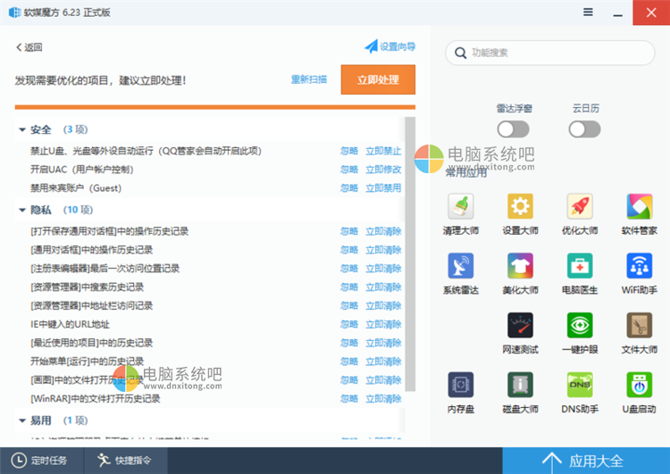Screen dimensions: 670x474
Task: Click the 设置向导 paper plane icon
Action: (x=371, y=46)
